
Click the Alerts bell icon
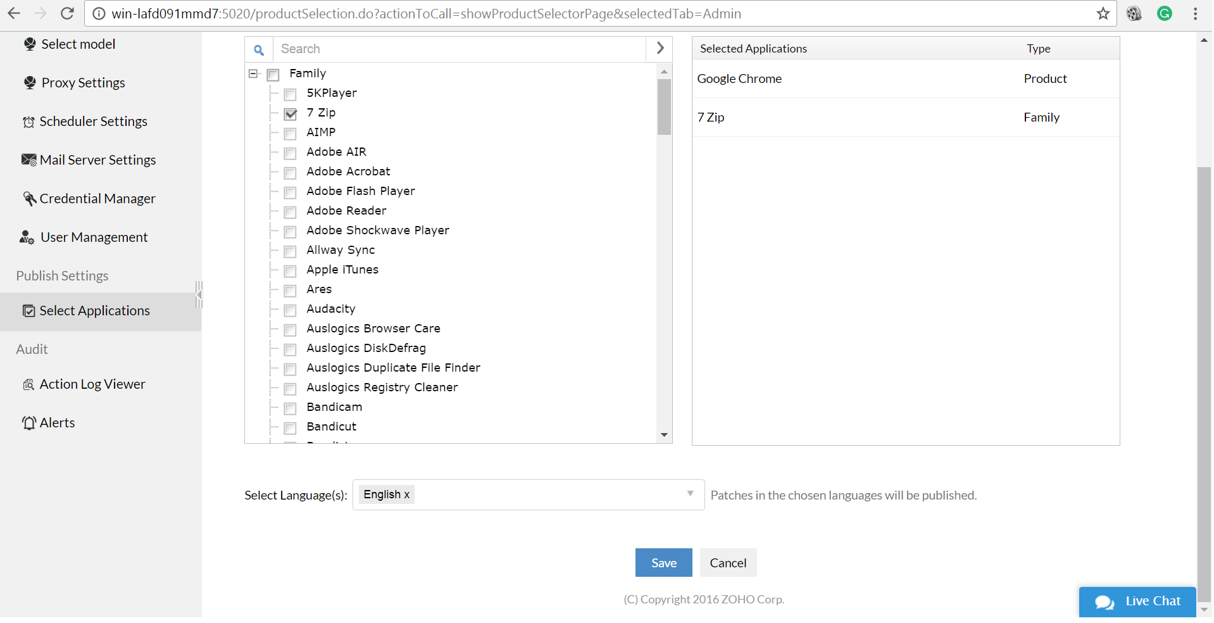(x=28, y=422)
